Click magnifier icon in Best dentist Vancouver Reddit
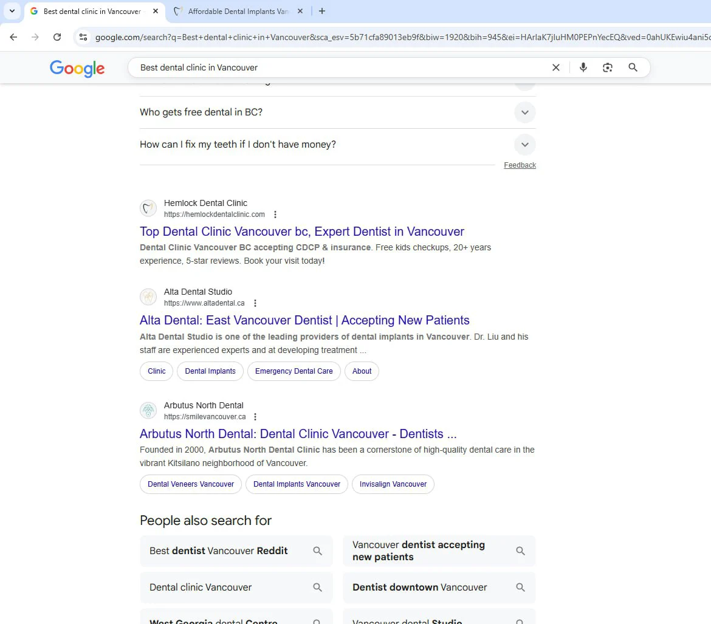 317,551
